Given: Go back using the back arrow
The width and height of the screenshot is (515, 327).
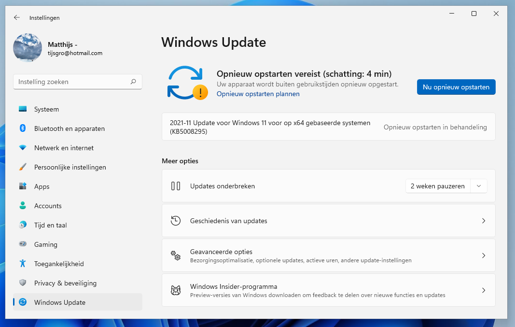Looking at the screenshot, I should click(x=17, y=17).
